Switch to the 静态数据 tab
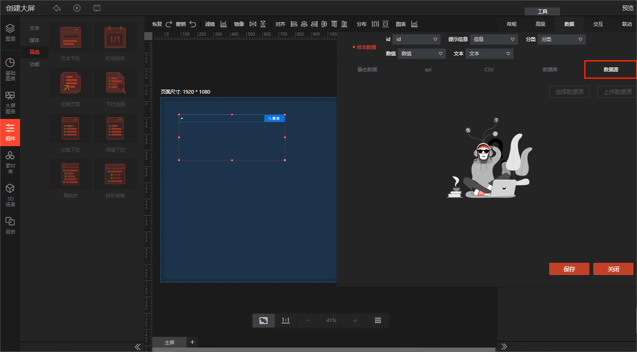 pyautogui.click(x=367, y=70)
